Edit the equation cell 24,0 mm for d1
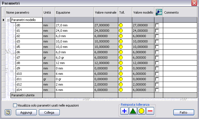199x119 pixels. coord(74,31)
